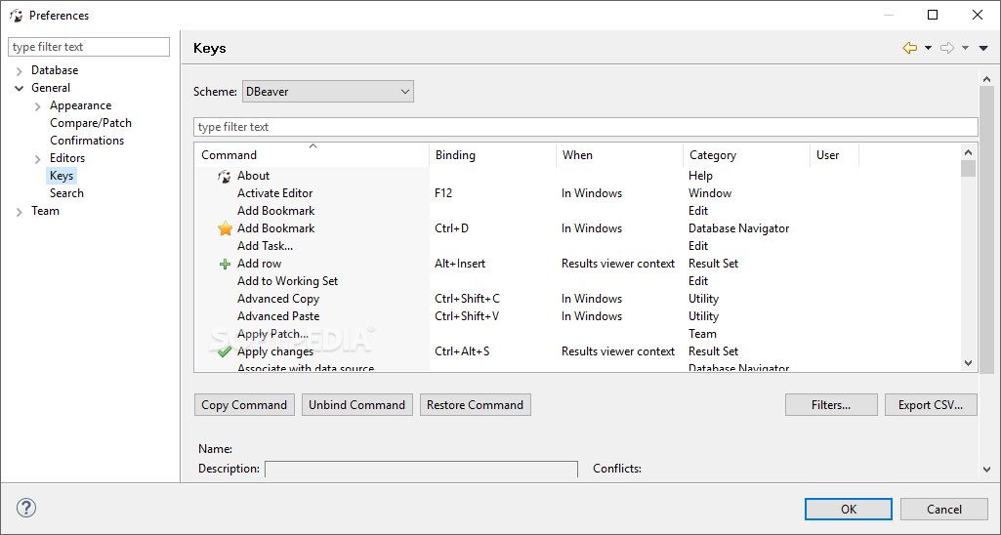Image resolution: width=1001 pixels, height=535 pixels.
Task: Select the Editors tree item label
Action: point(67,158)
